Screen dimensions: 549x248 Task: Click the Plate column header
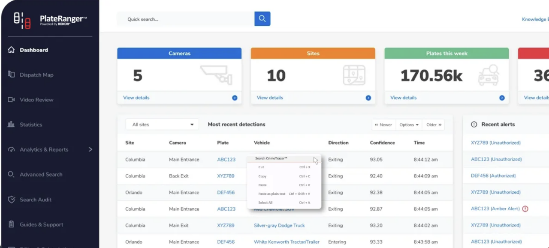pos(223,143)
